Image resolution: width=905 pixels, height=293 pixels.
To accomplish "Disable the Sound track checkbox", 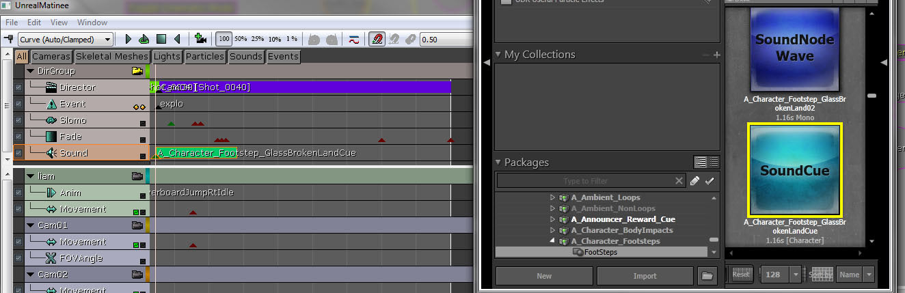I will coord(18,153).
